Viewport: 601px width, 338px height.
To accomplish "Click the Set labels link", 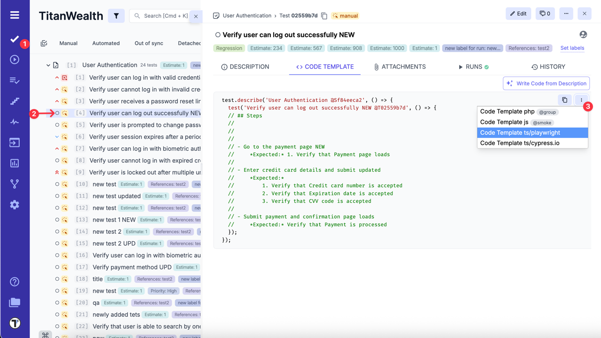I will pos(572,48).
